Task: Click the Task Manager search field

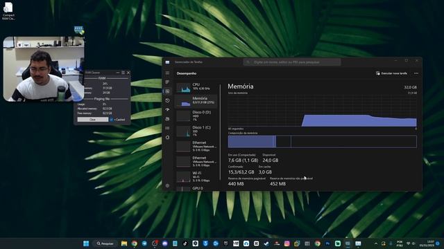Action: click(292, 62)
